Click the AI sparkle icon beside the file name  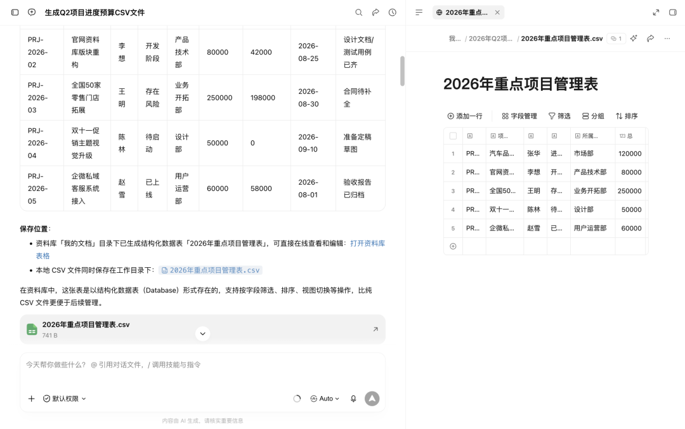[634, 39]
